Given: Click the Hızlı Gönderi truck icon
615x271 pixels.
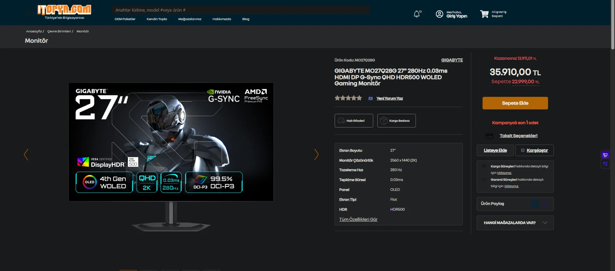Looking at the screenshot, I should (341, 121).
